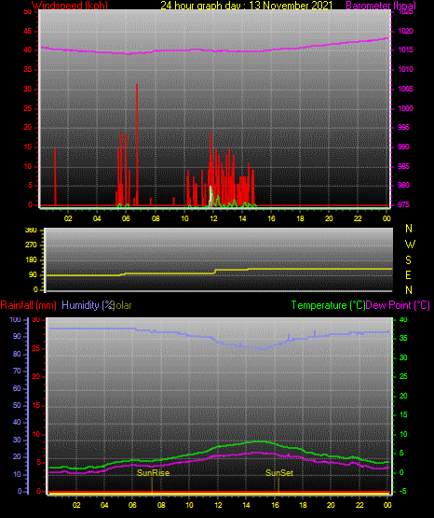
Task: Select the SunRise marker label
Action: [154, 473]
